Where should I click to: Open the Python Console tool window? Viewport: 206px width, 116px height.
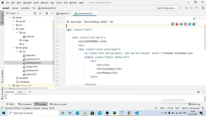point(58,104)
